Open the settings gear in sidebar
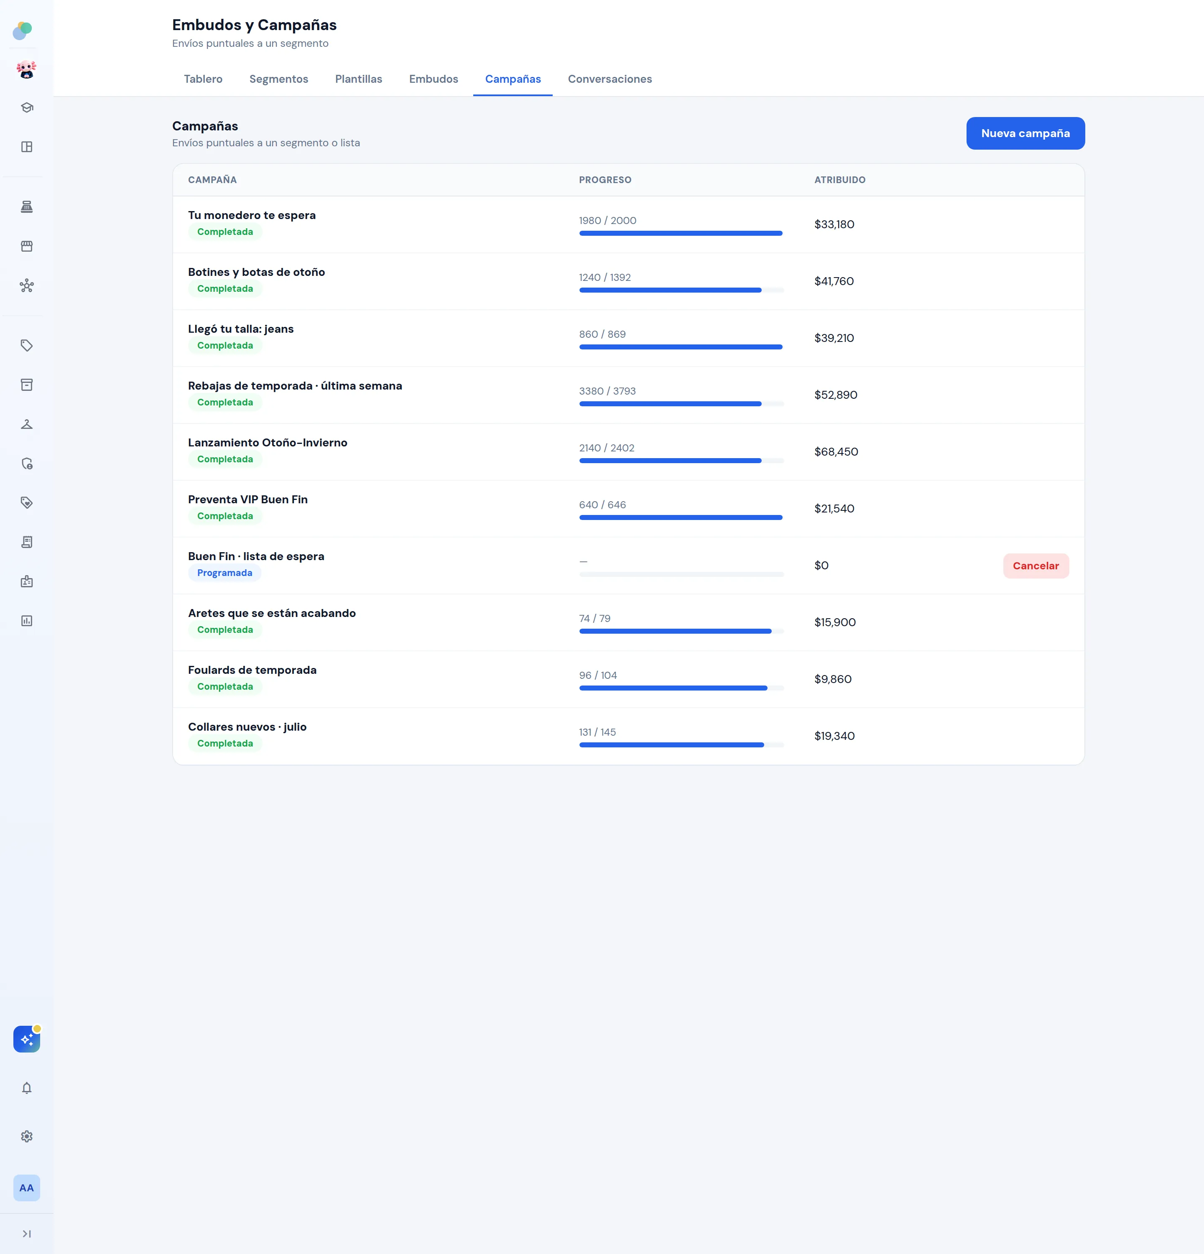Viewport: 1204px width, 1254px height. (27, 1137)
